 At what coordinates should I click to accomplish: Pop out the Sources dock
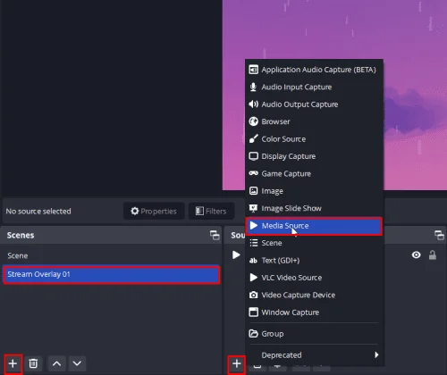click(x=439, y=235)
